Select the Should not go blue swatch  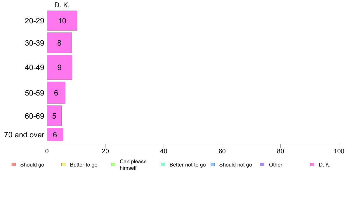click(x=213, y=164)
